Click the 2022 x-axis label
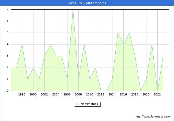Image resolution: width=174 pixels, height=121 pixels. click(157, 94)
